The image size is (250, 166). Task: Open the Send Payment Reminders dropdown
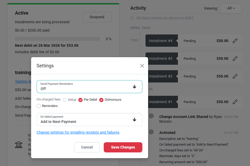pos(89,87)
